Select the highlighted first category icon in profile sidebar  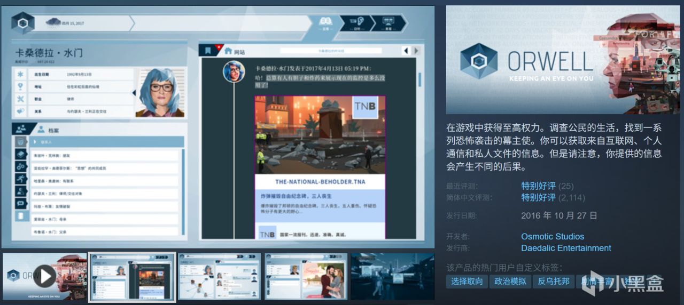click(x=21, y=142)
